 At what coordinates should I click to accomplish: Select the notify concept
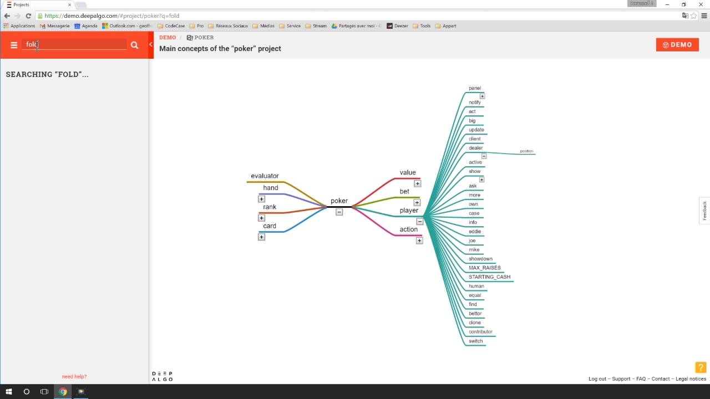(x=475, y=103)
